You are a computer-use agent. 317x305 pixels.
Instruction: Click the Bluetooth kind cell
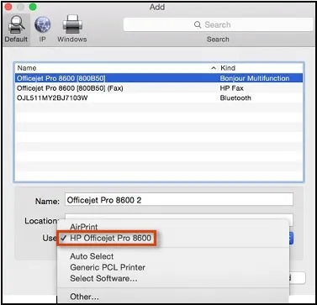[235, 98]
